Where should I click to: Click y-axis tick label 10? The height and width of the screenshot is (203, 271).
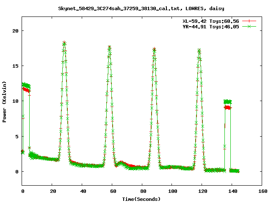pyautogui.click(x=15, y=101)
